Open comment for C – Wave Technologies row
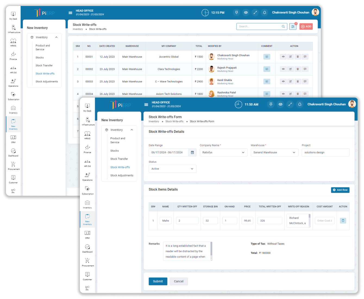Viewport: 364px width, 299px height. [267, 82]
